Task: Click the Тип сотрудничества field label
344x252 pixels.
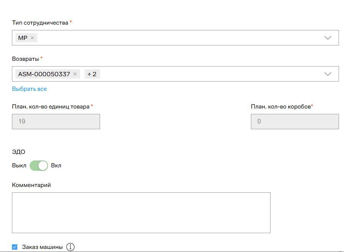Action: pyautogui.click(x=40, y=23)
